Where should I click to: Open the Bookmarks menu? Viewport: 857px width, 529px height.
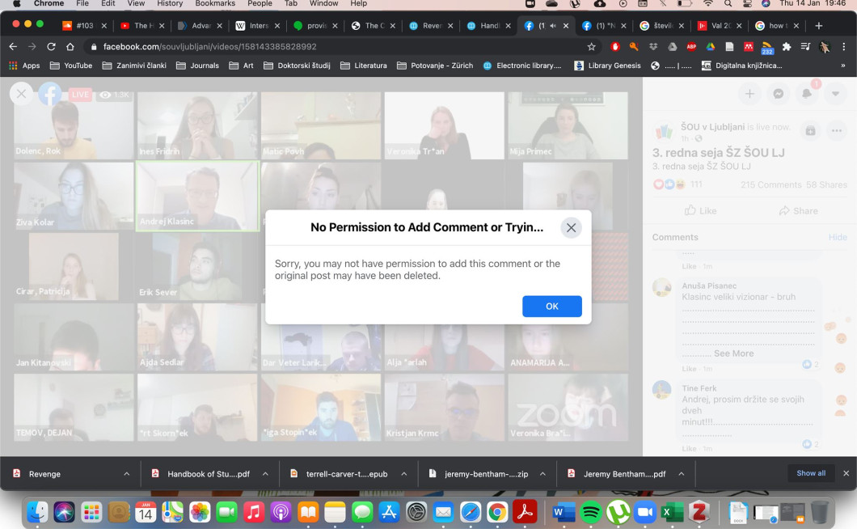[x=214, y=4]
